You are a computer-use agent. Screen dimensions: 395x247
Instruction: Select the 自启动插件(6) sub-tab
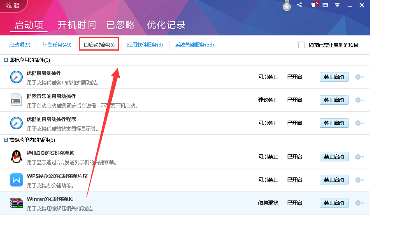pyautogui.click(x=99, y=44)
